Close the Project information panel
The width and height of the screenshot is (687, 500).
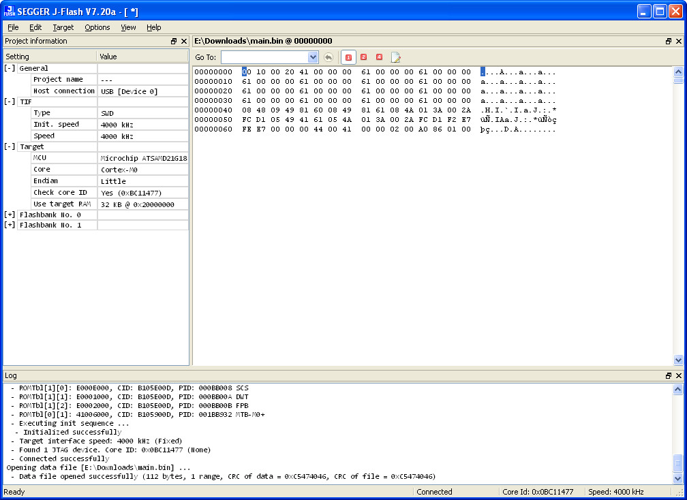[x=184, y=41]
